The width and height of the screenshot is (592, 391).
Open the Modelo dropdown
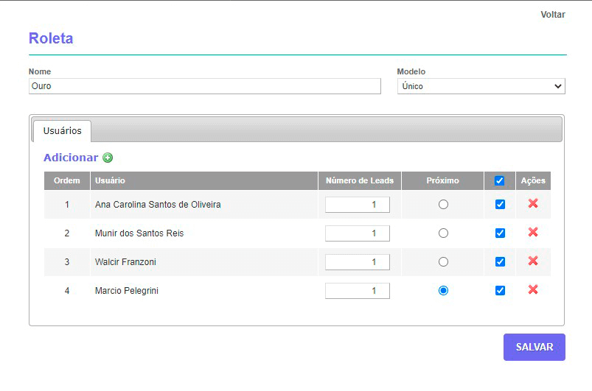coord(481,86)
